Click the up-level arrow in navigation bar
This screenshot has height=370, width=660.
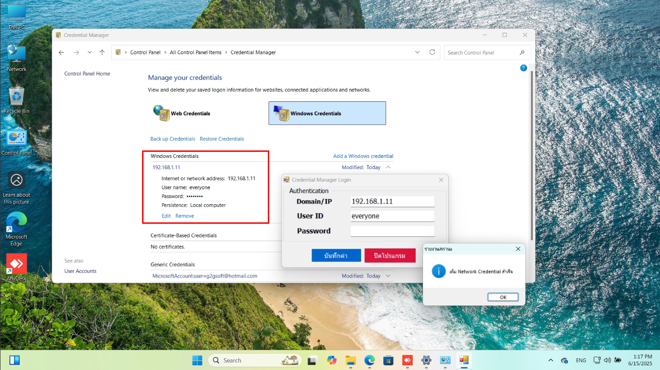[x=102, y=52]
